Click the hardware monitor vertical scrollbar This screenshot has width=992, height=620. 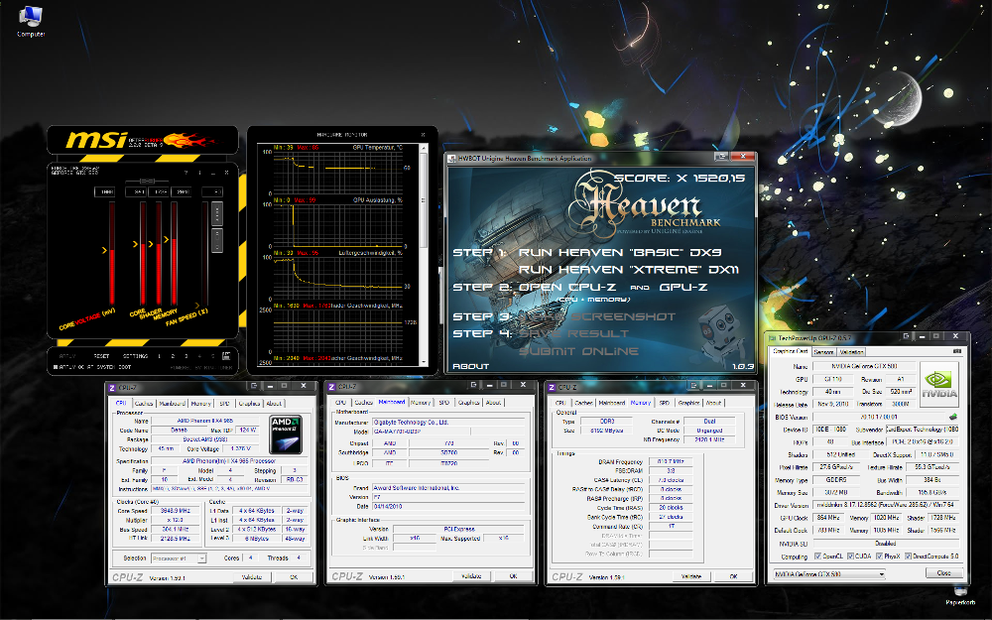pyautogui.click(x=425, y=253)
